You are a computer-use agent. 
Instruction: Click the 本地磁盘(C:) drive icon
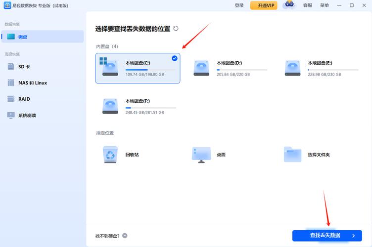109,67
